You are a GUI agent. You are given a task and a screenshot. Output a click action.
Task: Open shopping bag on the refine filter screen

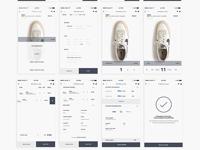coord(96,12)
